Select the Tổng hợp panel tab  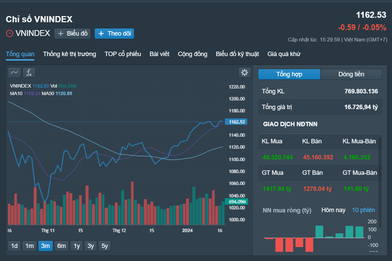(289, 74)
